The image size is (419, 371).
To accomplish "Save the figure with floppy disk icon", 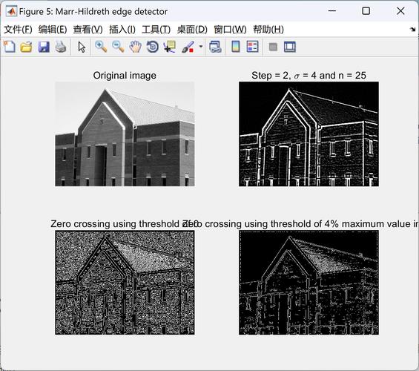I will [44, 47].
